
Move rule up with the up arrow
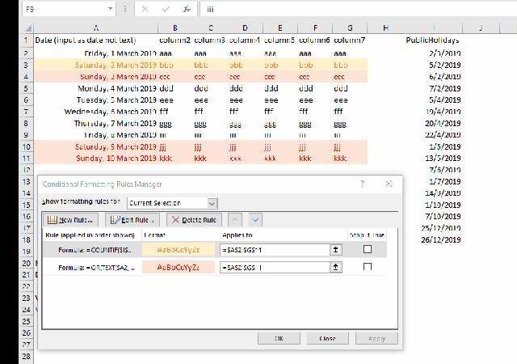click(235, 220)
